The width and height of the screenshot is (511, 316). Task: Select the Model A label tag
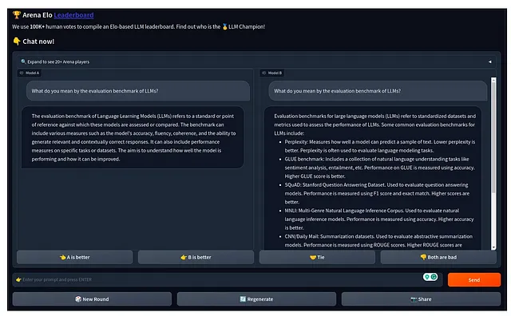(30, 73)
